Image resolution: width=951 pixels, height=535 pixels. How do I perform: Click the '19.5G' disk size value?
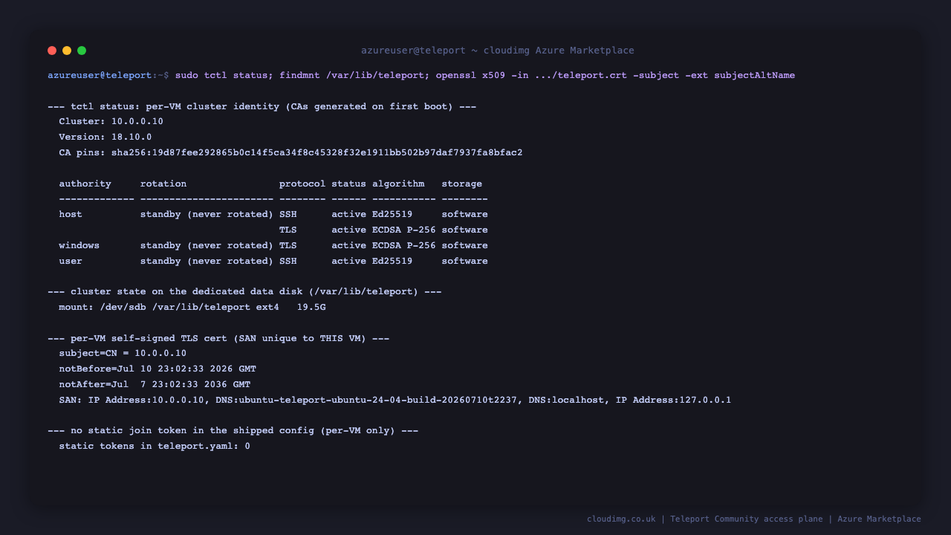(x=311, y=307)
